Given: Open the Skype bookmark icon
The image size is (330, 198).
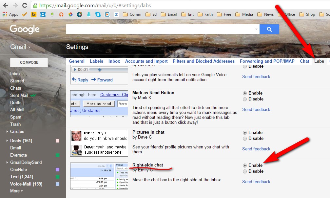Looking at the screenshot, I should (x=98, y=14).
